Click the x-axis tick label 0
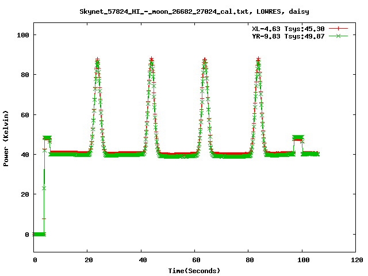The height and width of the screenshot is (276, 368). pyautogui.click(x=35, y=260)
